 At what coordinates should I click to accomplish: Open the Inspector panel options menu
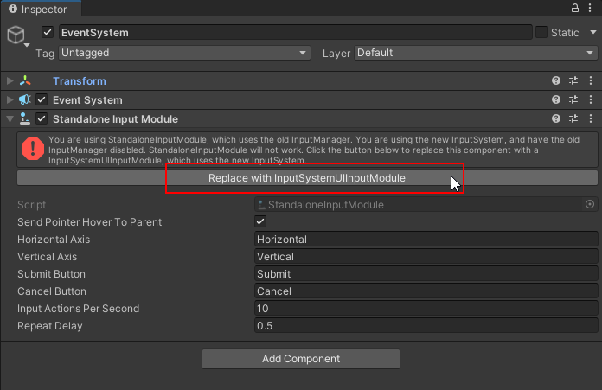(591, 8)
